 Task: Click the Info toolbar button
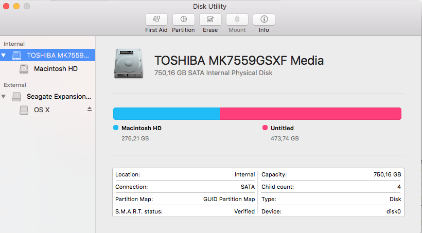pos(264,20)
